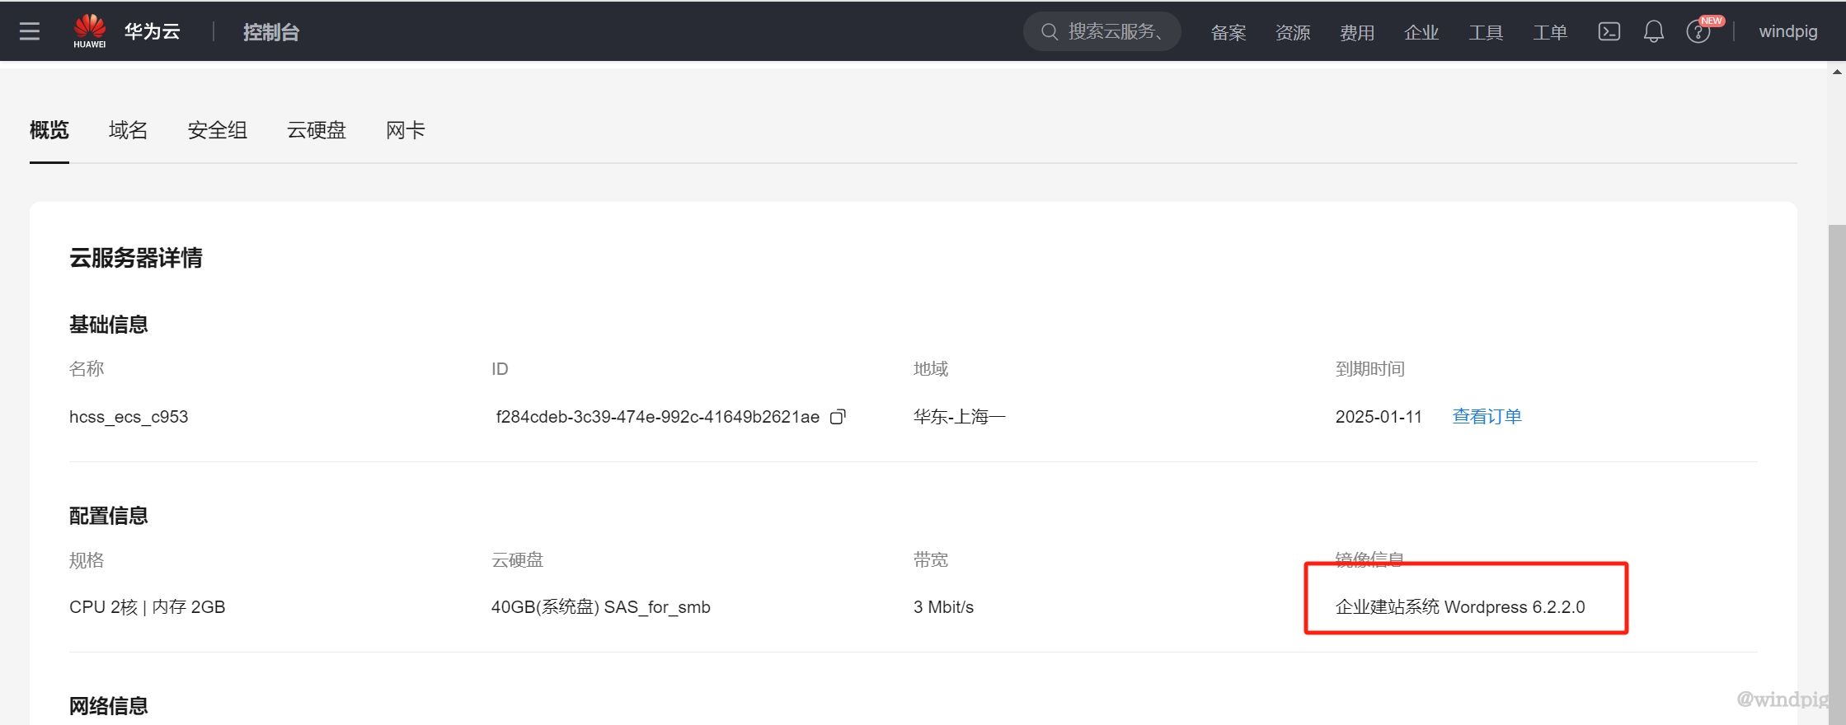This screenshot has width=1846, height=725.
Task: Open the 备案 menu
Action: [x=1228, y=32]
